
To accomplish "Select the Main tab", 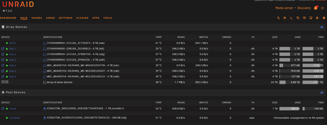I will click(24, 18).
